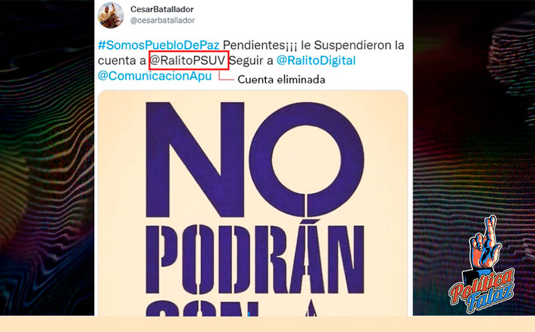The image size is (535, 332).
Task: Click the @cesarbatallador handle text
Action: tap(163, 21)
